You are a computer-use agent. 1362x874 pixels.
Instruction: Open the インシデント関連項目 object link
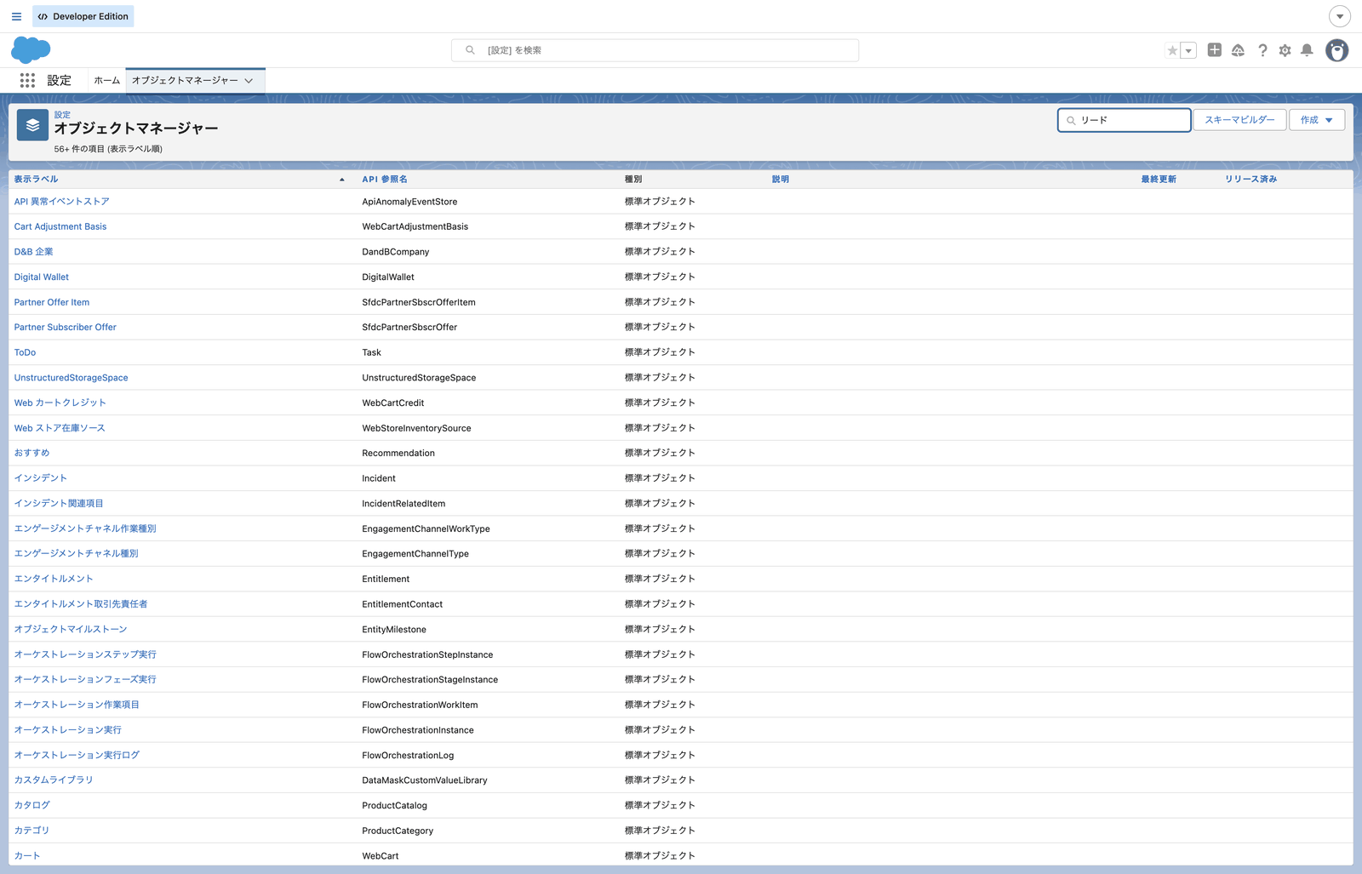click(59, 504)
